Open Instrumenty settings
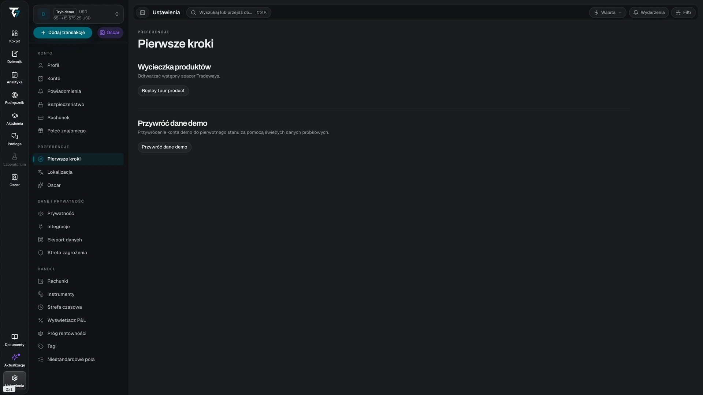Viewport: 703px width, 395px height. click(78, 294)
